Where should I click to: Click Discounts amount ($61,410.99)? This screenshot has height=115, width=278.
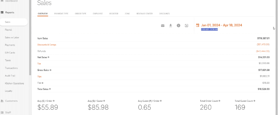[263, 45]
